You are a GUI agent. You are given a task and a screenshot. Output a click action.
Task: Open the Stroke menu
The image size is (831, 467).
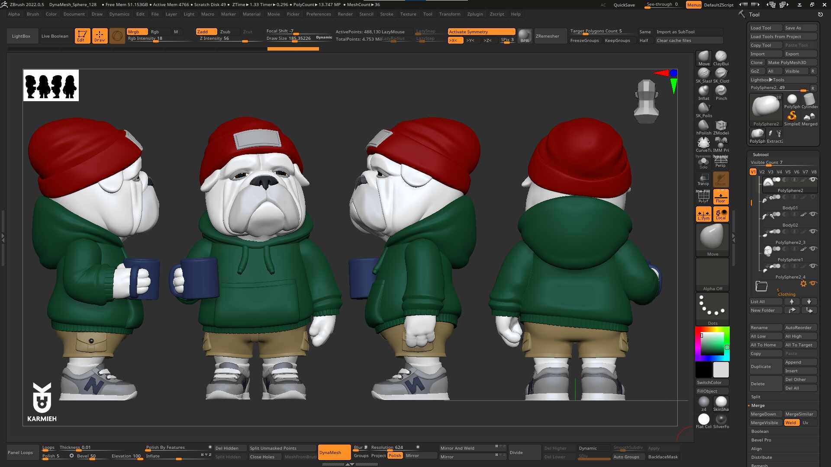(387, 14)
